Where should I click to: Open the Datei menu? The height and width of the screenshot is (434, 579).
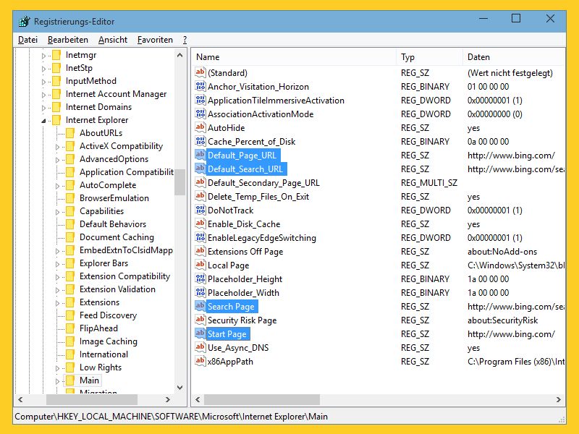click(28, 40)
